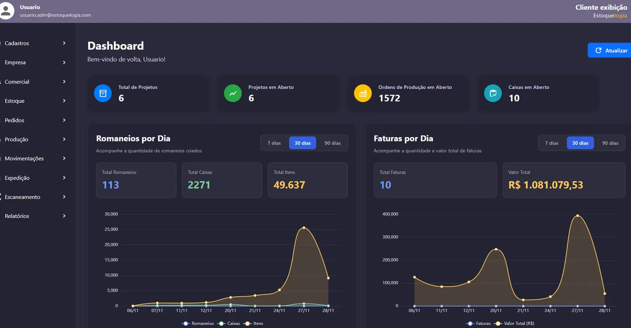Click the teal Caixas em Aberto icon
This screenshot has height=328, width=631.
click(493, 93)
